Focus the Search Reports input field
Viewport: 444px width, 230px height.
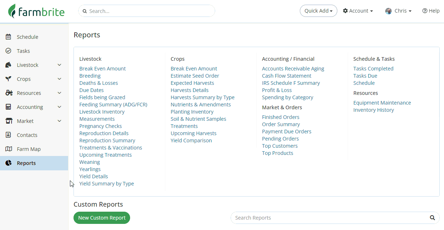(330, 217)
